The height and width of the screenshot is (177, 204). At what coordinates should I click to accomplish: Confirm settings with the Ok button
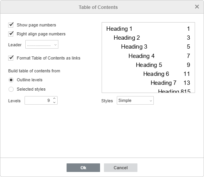click(83, 168)
